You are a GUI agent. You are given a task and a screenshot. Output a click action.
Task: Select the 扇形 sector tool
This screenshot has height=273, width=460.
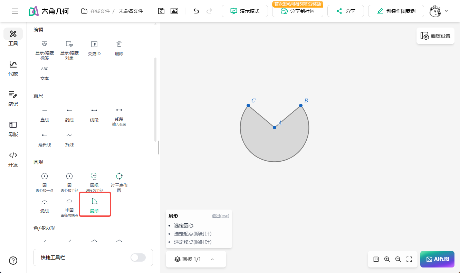point(94,205)
